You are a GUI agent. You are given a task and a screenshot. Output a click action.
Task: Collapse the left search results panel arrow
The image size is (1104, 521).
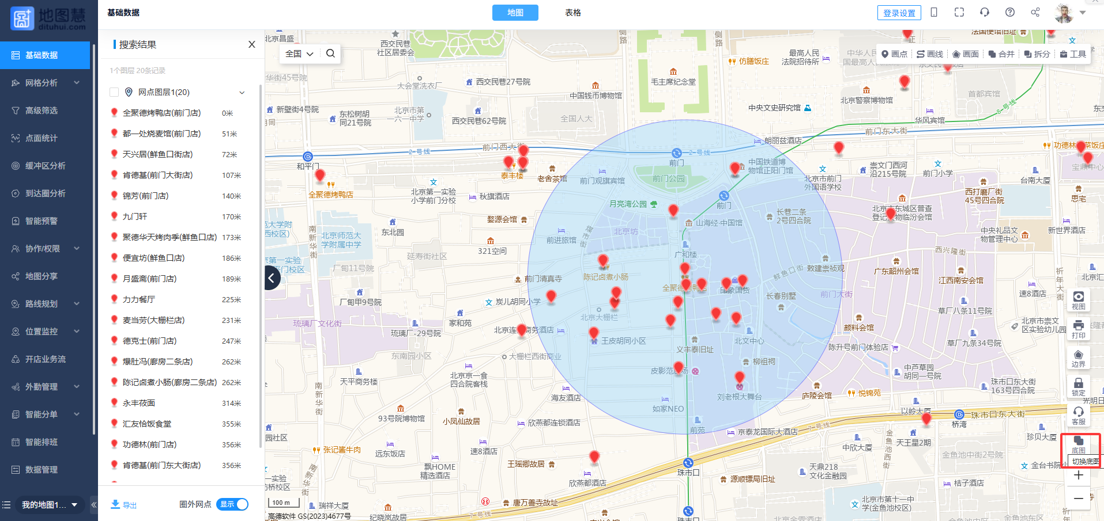[x=272, y=278]
